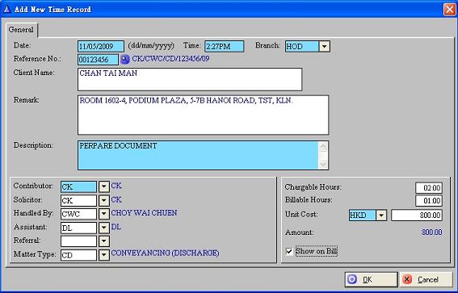Click the Contributor code field CK
Screen dimensions: 458x293
click(78, 186)
